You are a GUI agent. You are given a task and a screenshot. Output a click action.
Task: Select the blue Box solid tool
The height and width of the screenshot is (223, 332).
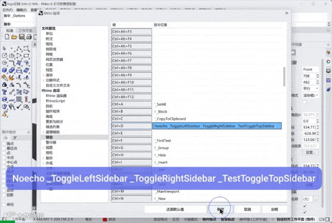[x=5, y=70]
